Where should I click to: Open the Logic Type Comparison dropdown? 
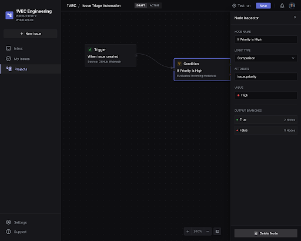[x=266, y=58]
